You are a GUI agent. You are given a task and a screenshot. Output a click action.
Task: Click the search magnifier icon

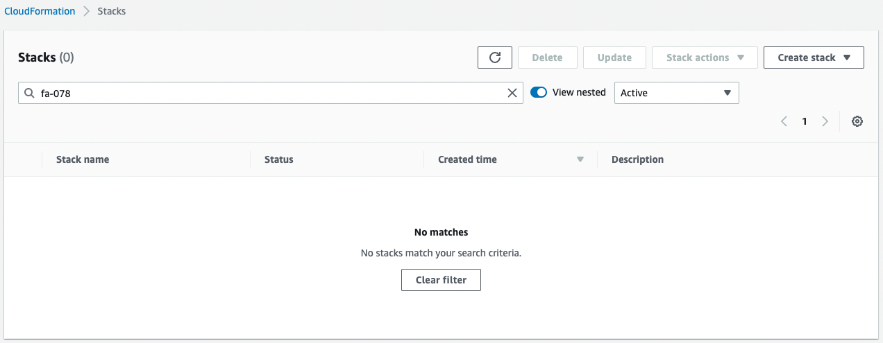pyautogui.click(x=29, y=93)
